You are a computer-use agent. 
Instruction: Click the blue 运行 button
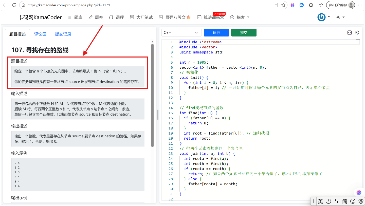tap(216, 32)
